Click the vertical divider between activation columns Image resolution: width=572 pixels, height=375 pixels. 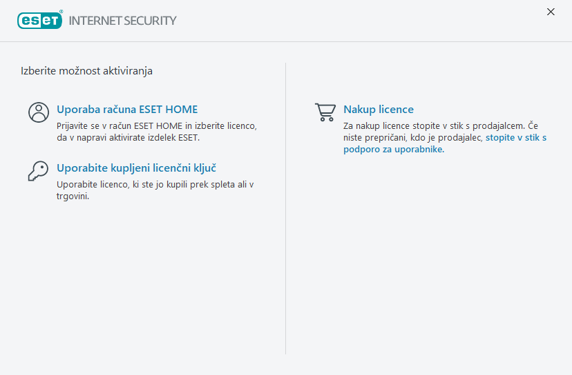[285, 207]
